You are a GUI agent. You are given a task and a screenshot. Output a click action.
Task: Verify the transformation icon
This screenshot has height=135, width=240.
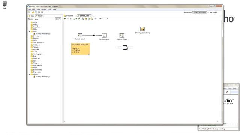click(x=83, y=18)
